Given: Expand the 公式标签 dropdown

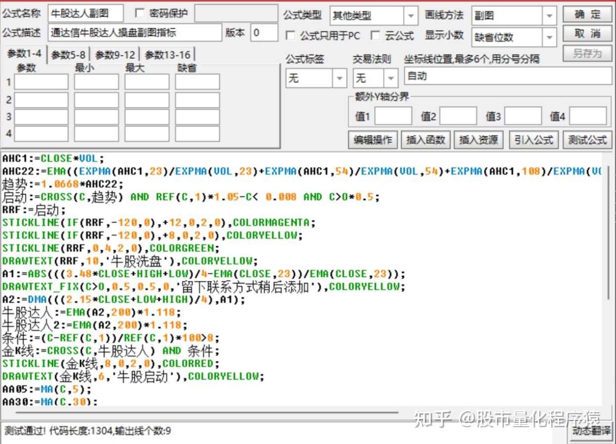Looking at the screenshot, I should tap(340, 78).
